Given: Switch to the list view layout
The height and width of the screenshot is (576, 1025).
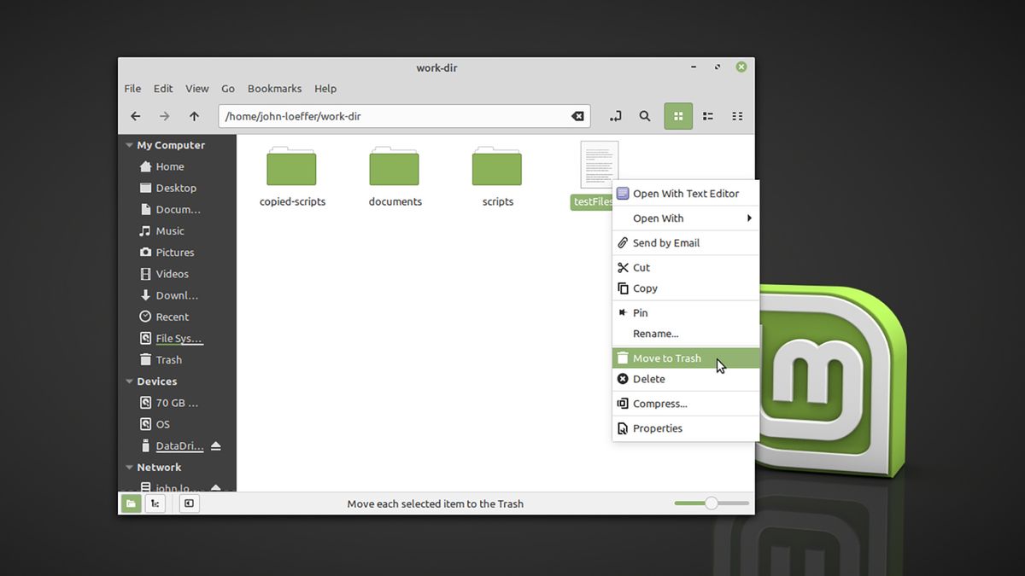Looking at the screenshot, I should click(707, 115).
